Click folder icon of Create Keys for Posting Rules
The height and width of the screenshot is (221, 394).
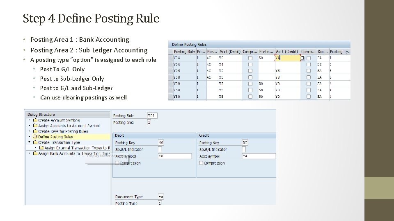pos(35,131)
